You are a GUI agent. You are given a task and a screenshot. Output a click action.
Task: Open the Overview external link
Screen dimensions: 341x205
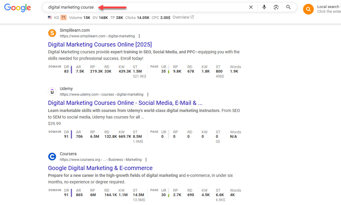click(x=183, y=17)
